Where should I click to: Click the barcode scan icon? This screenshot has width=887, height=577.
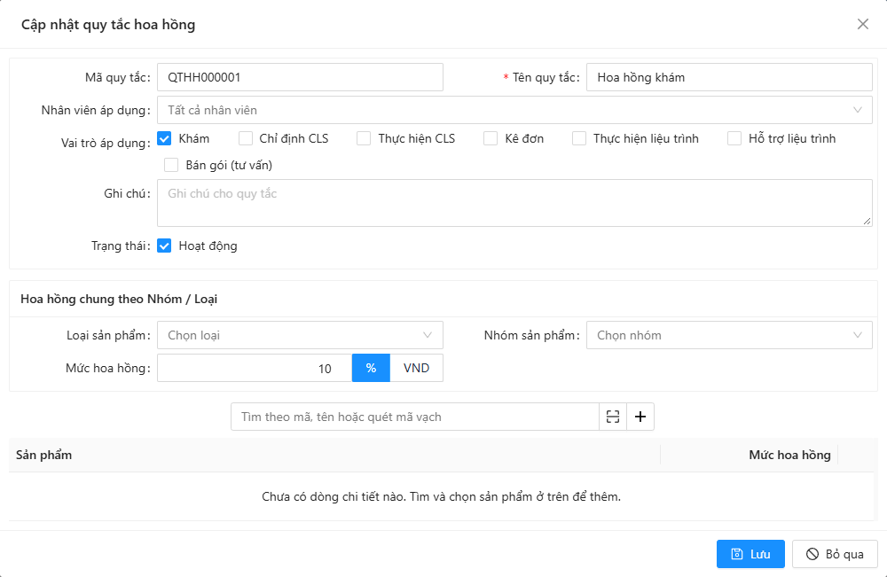click(613, 417)
